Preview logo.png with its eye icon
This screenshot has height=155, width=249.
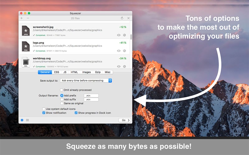click(x=119, y=51)
